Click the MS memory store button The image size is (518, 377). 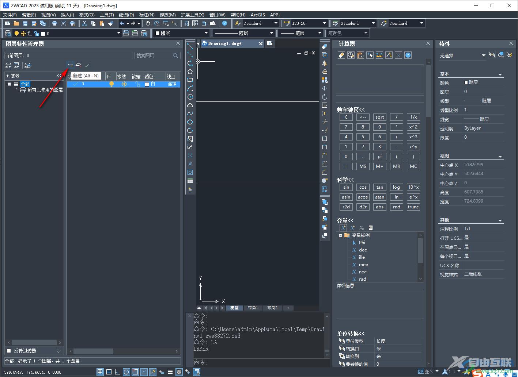tap(363, 166)
